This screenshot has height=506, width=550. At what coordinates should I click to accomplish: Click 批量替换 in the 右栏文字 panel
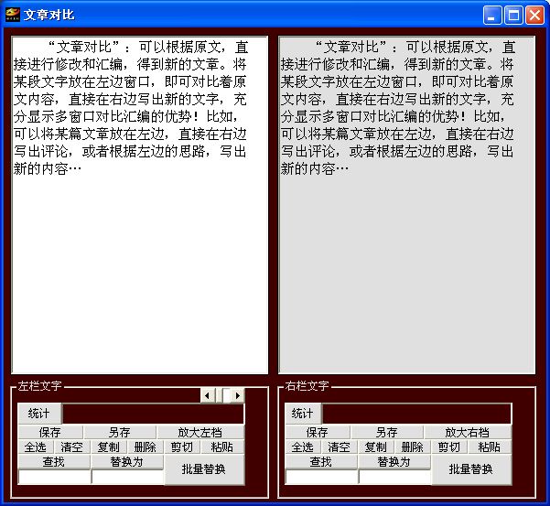point(471,469)
